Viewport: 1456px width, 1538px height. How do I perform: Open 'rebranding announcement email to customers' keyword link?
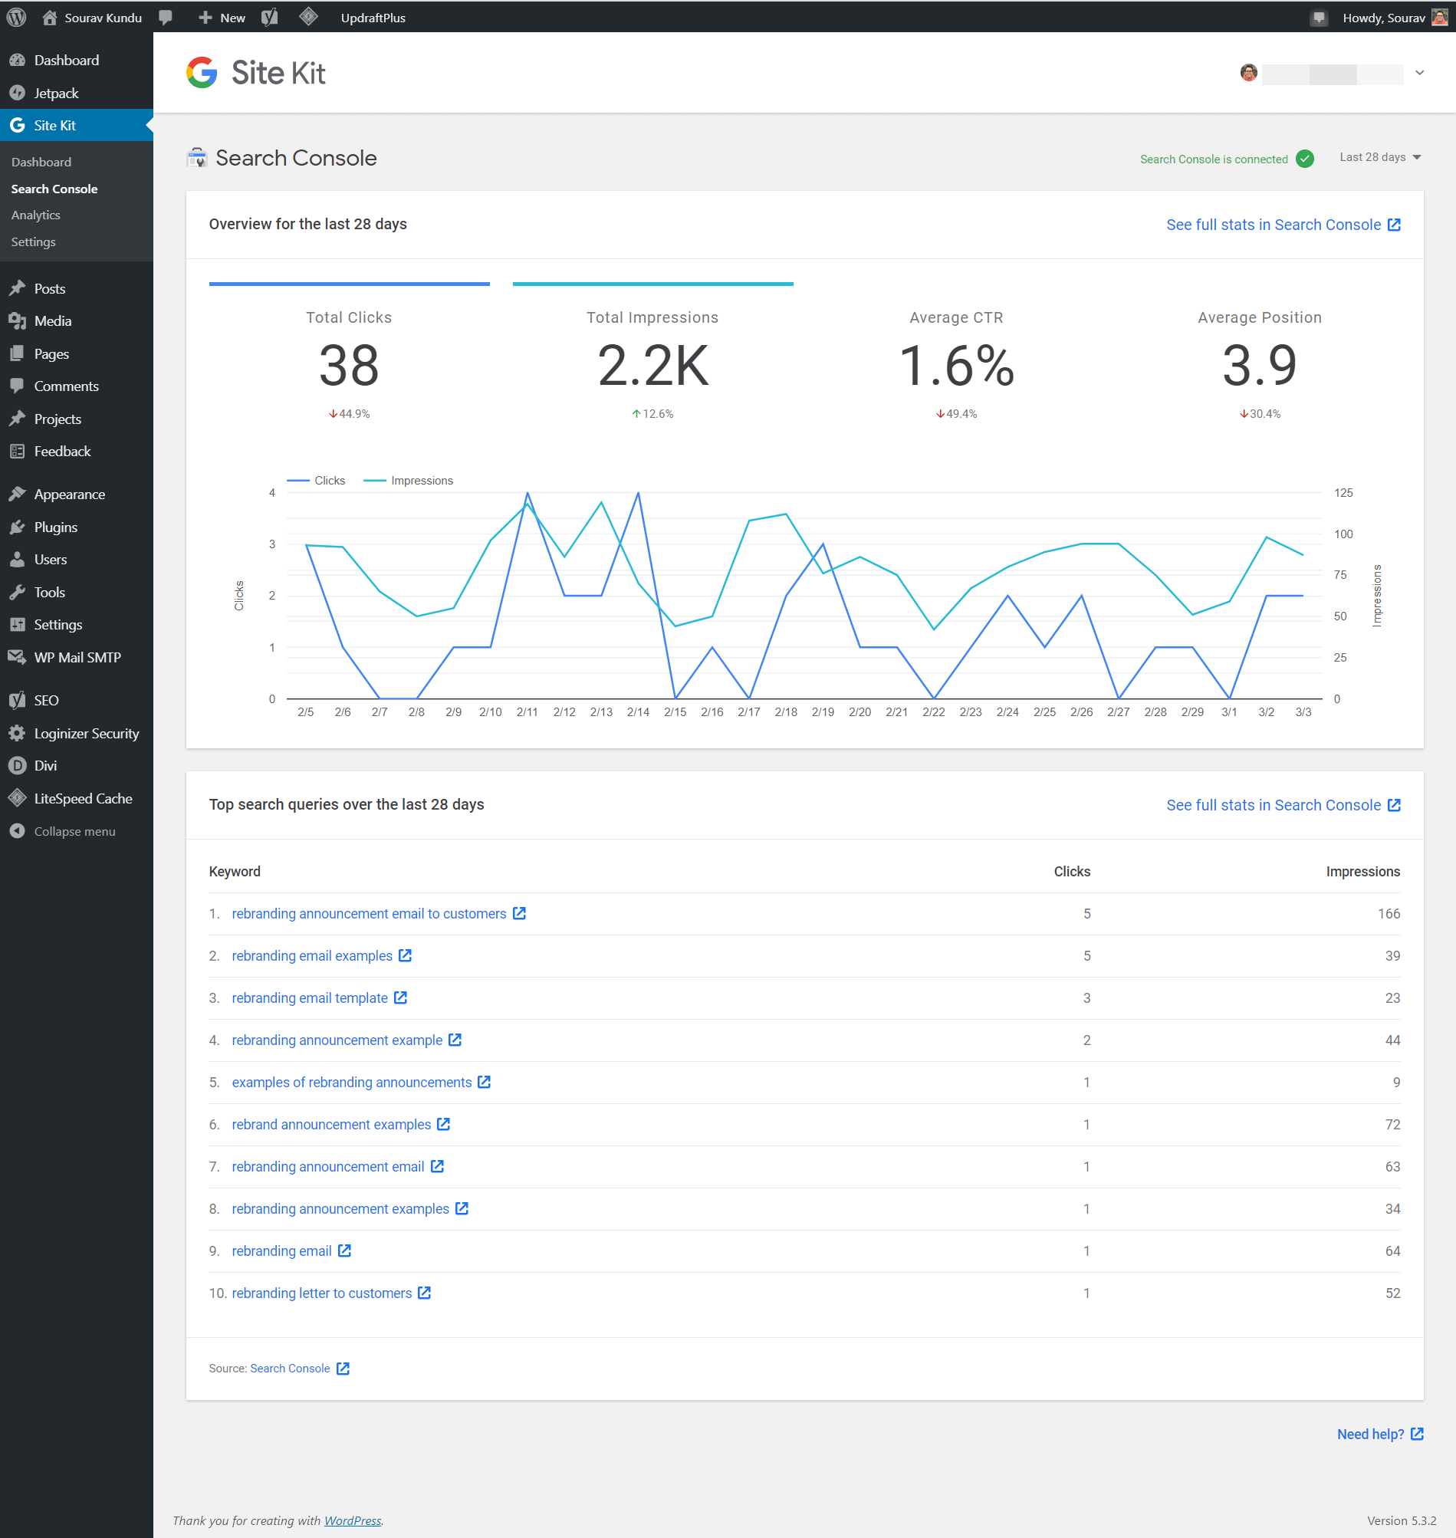[369, 913]
